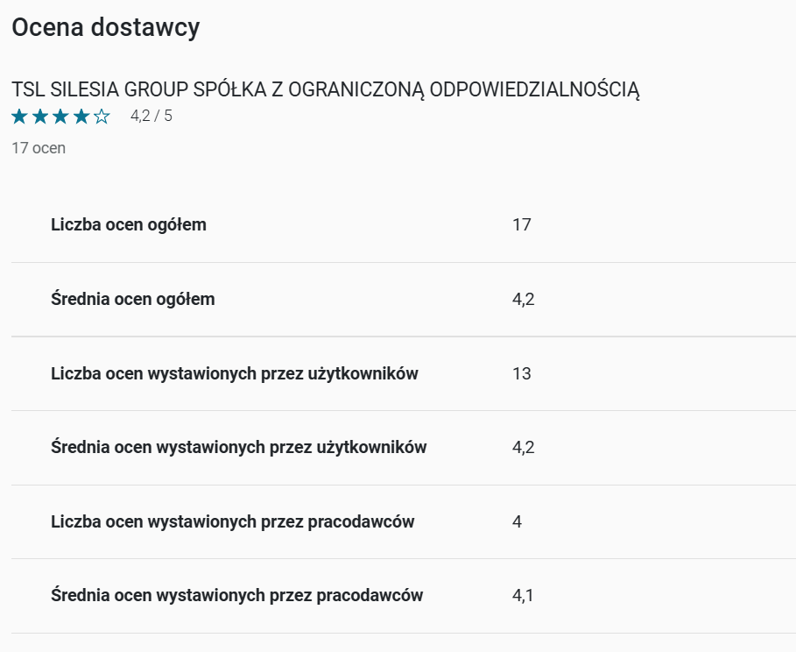Click the 4,2 value for 'Średnia ocen ogółem'
The height and width of the screenshot is (652, 796).
[x=523, y=300]
